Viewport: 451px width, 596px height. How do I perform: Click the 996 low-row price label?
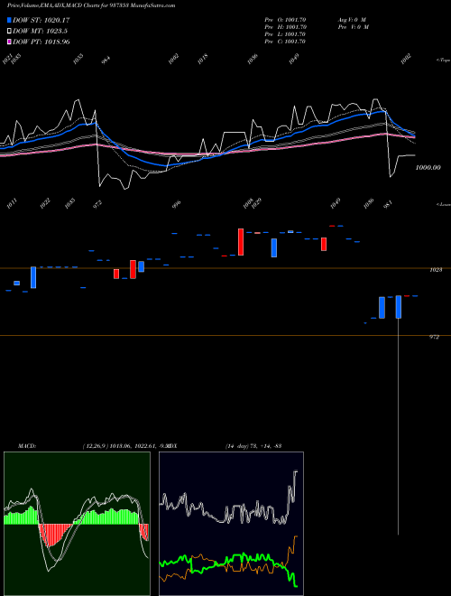[x=176, y=204]
